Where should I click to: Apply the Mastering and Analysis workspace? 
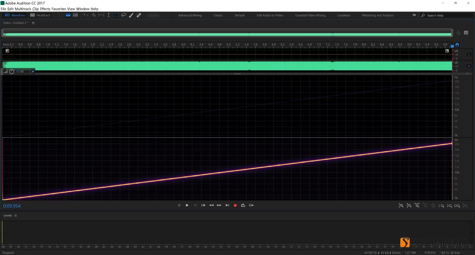pyautogui.click(x=377, y=15)
